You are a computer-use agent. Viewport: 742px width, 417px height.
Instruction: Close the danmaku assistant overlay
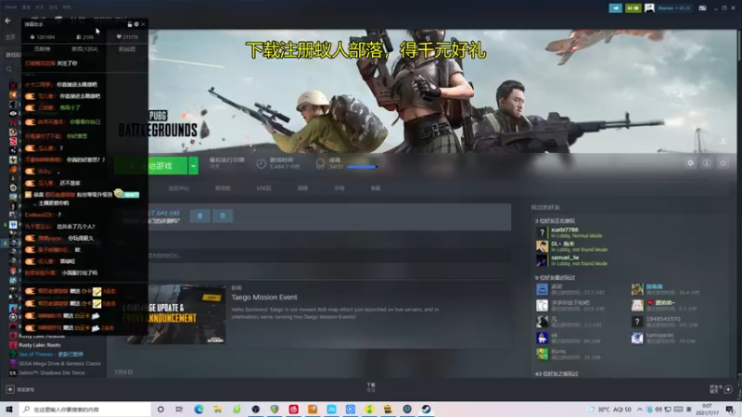tap(143, 24)
